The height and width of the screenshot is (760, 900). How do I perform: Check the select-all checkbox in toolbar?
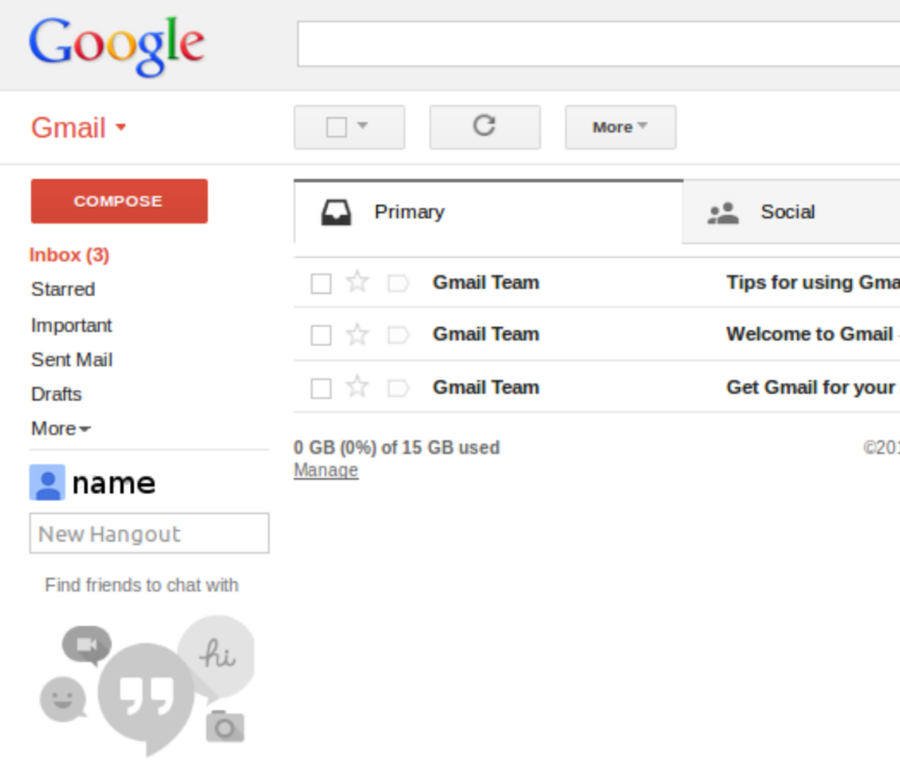[x=337, y=127]
